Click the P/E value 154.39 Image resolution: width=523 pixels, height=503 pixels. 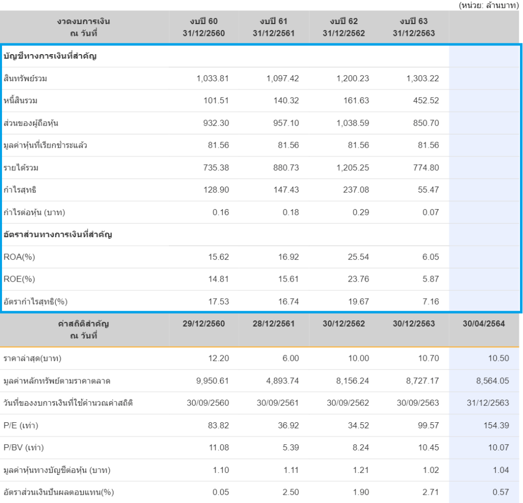tap(496, 425)
